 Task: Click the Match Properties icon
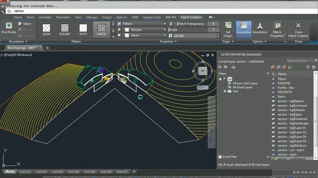(x=277, y=26)
